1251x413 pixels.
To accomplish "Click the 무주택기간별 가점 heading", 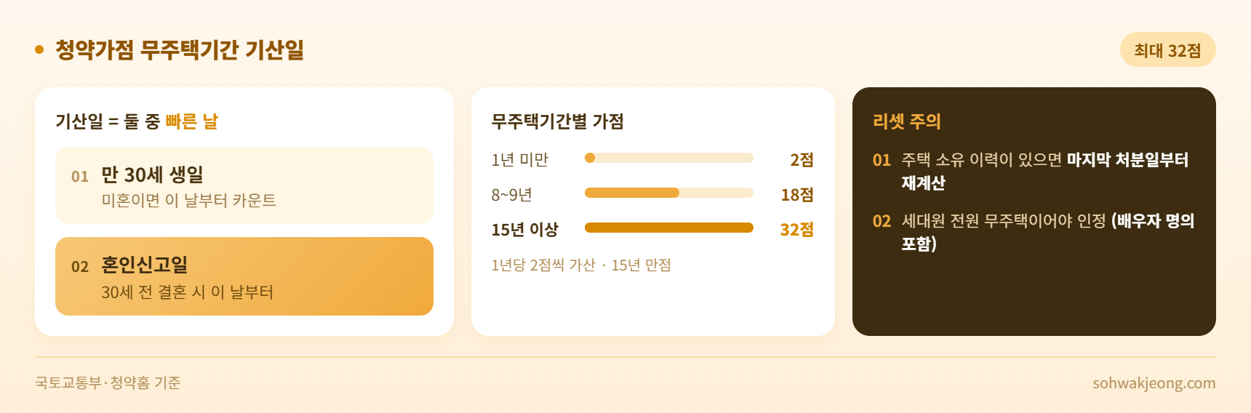I will click(558, 121).
